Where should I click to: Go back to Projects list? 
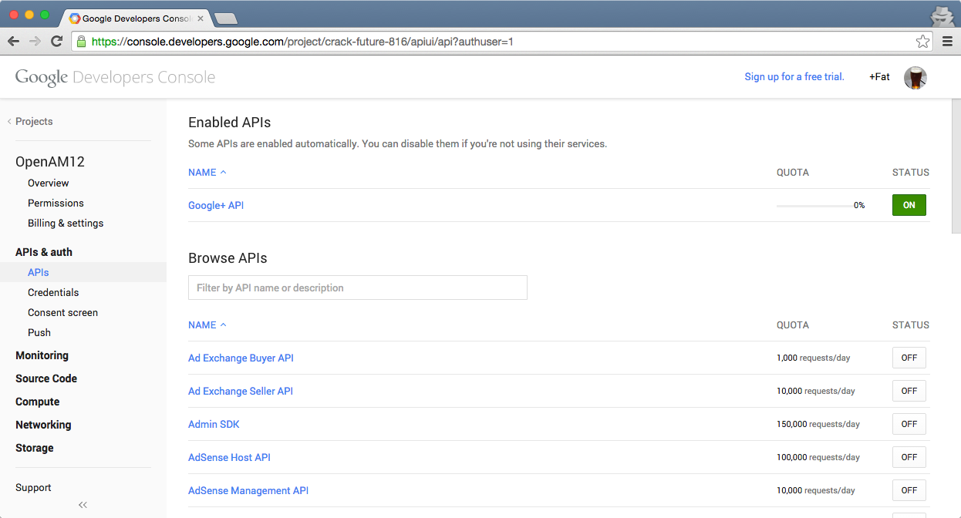tap(30, 122)
